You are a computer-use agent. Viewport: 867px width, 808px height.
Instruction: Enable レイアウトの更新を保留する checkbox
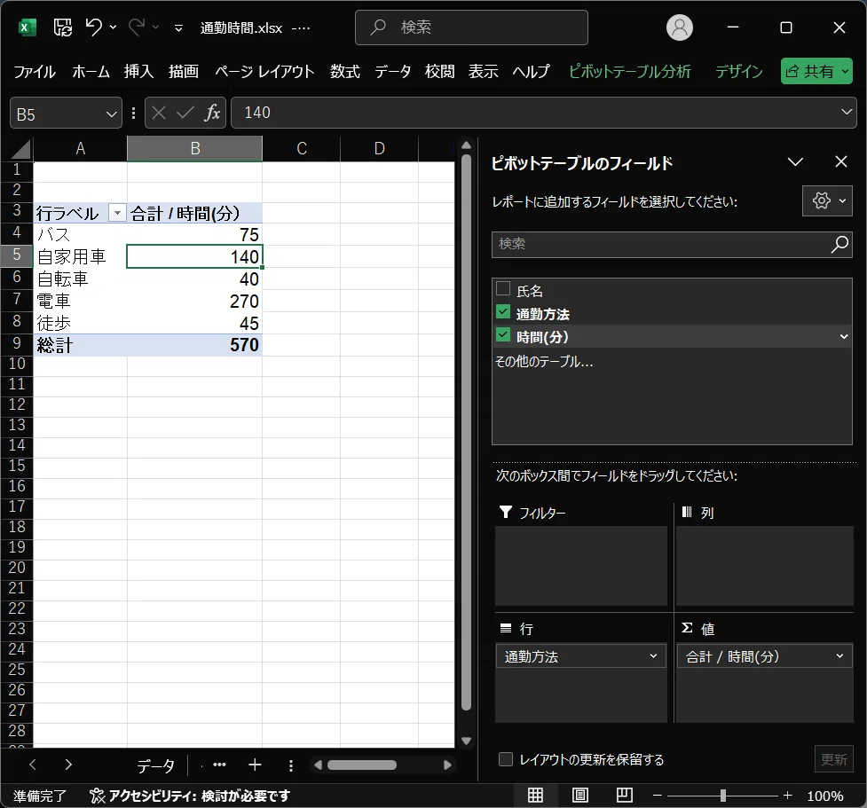pos(506,759)
